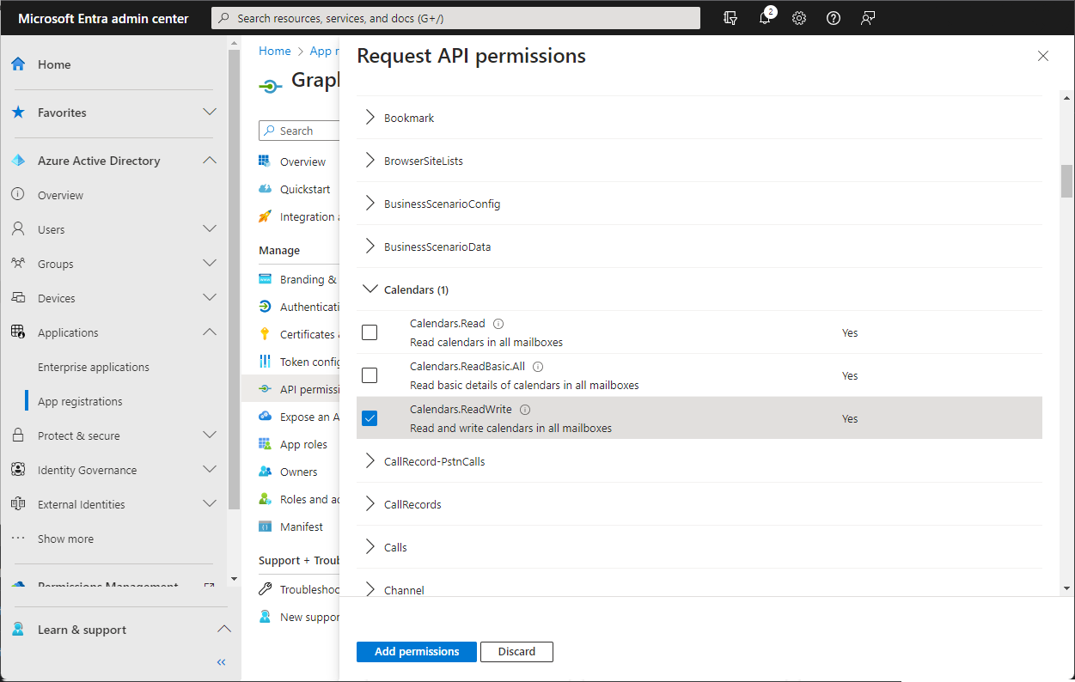This screenshot has width=1075, height=682.
Task: Click the search resources, services, and docs box
Action: tap(455, 18)
